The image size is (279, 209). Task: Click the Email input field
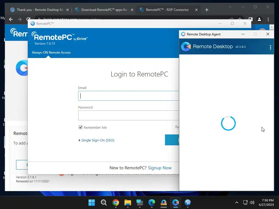pos(128,96)
